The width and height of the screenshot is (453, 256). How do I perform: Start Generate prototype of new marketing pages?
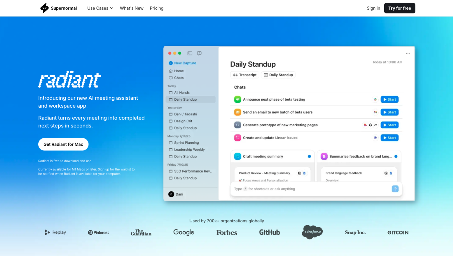point(390,125)
